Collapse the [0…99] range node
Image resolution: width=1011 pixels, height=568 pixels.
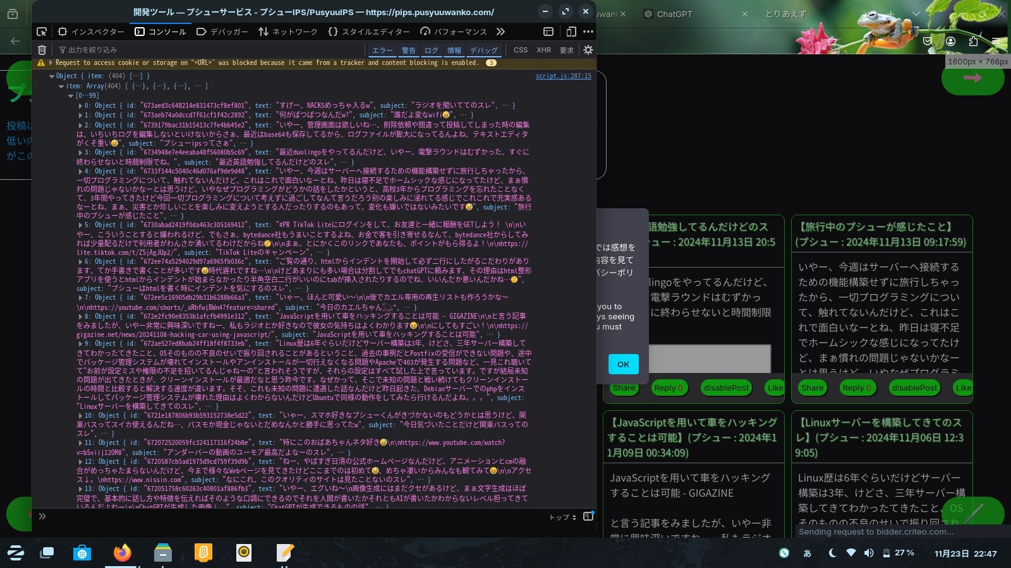coord(71,96)
